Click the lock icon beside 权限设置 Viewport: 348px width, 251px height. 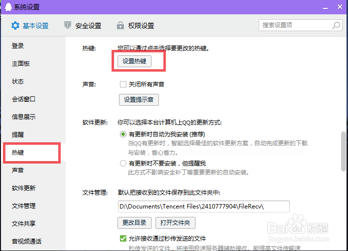tap(120, 25)
